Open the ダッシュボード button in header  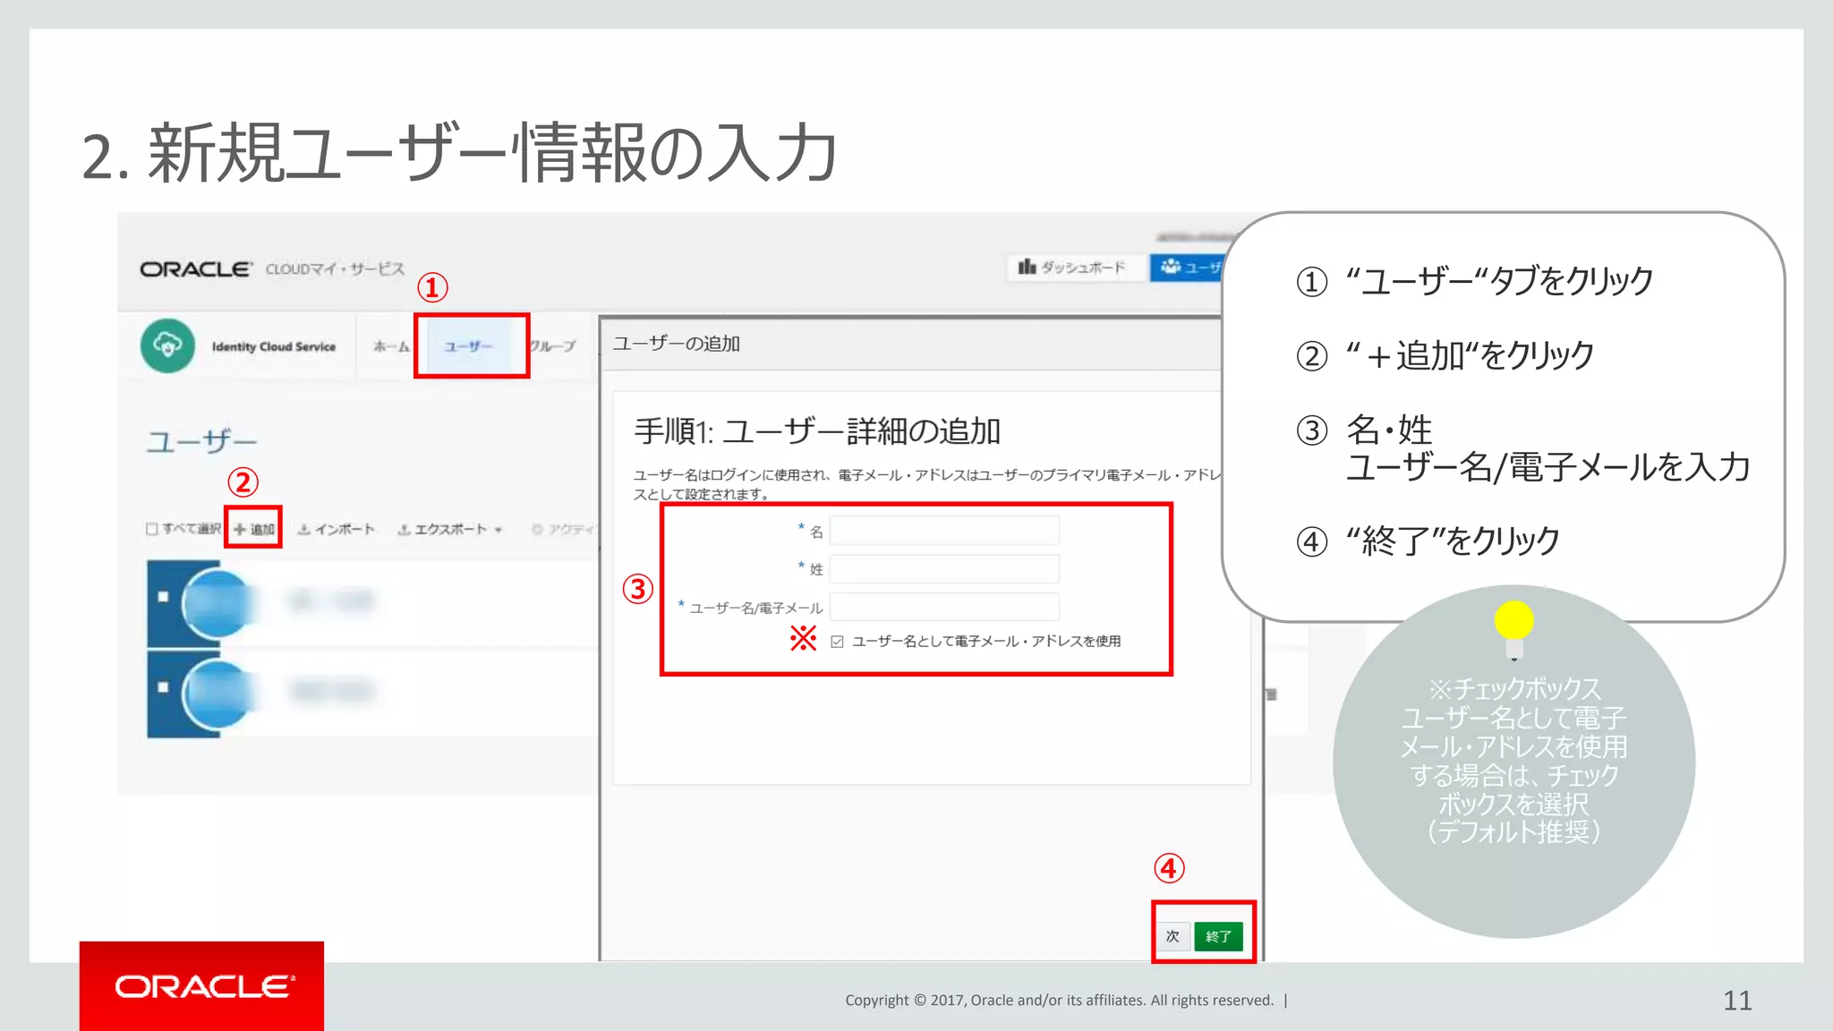tap(1075, 268)
